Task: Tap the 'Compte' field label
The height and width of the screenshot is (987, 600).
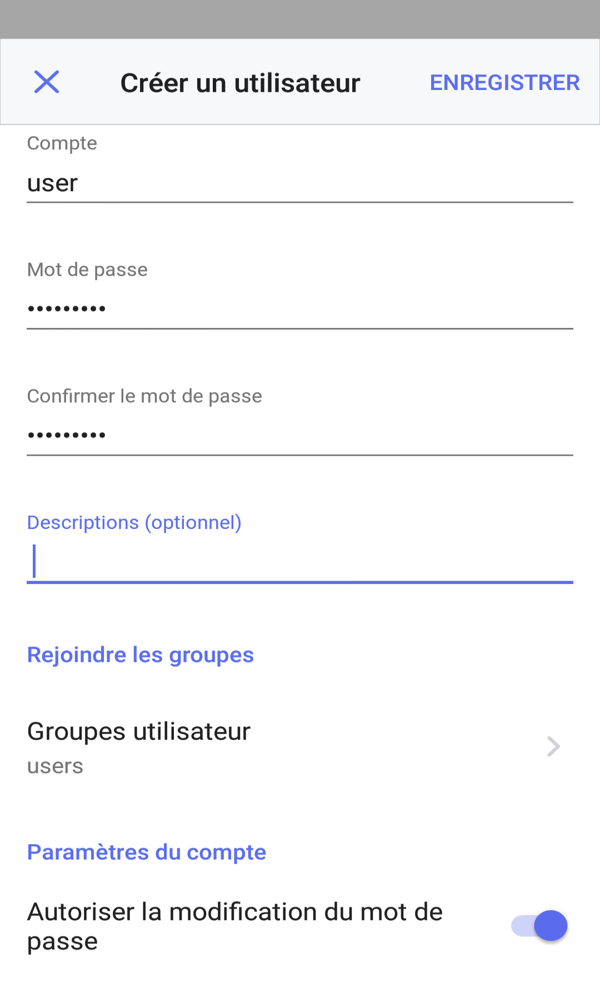Action: (62, 143)
